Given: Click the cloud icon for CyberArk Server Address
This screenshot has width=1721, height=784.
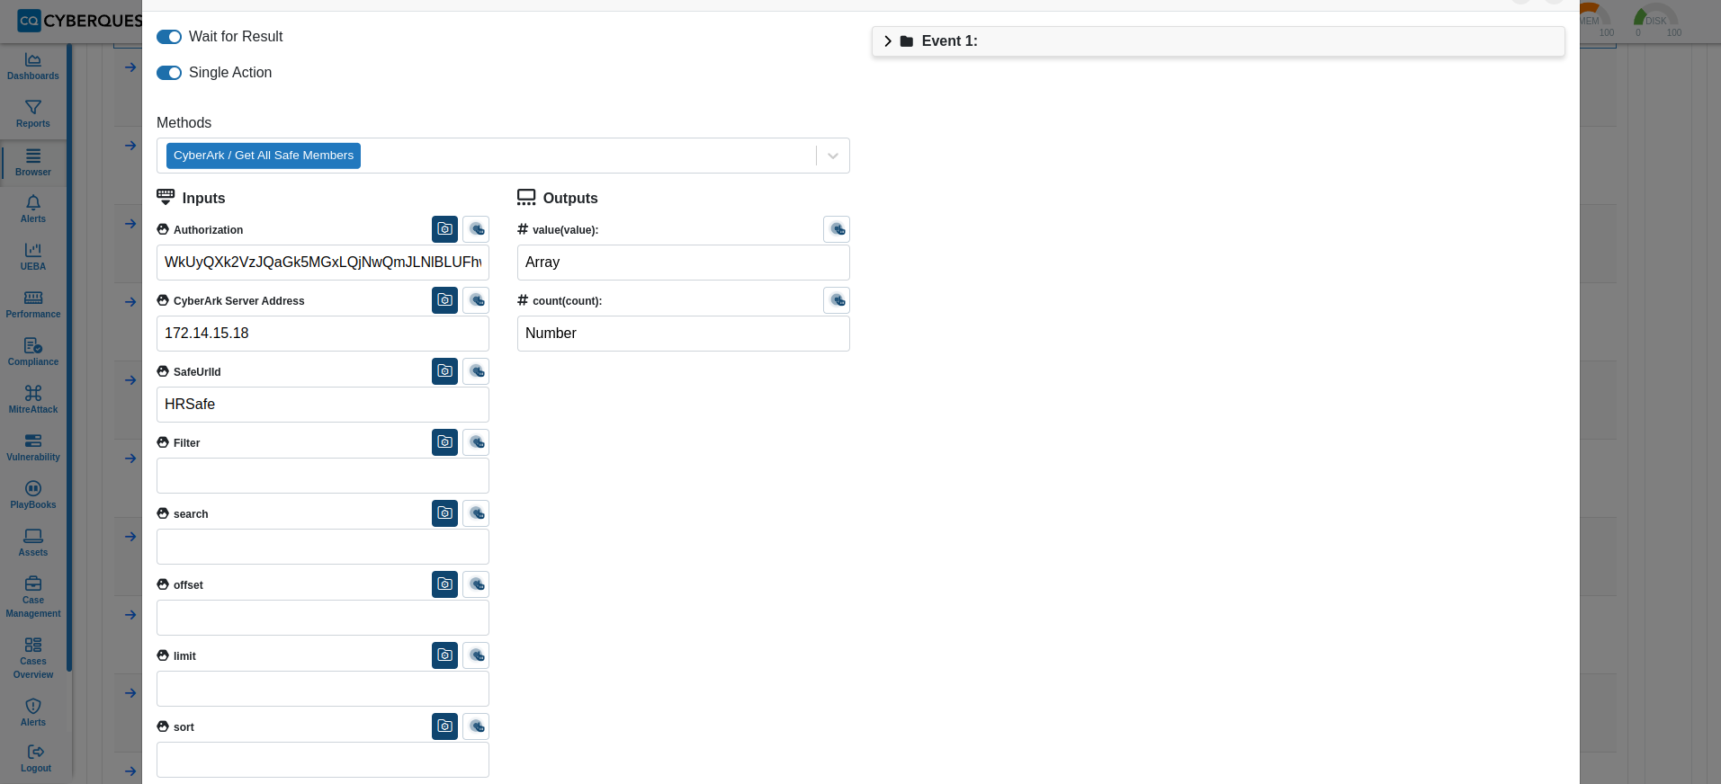Looking at the screenshot, I should pos(476,300).
